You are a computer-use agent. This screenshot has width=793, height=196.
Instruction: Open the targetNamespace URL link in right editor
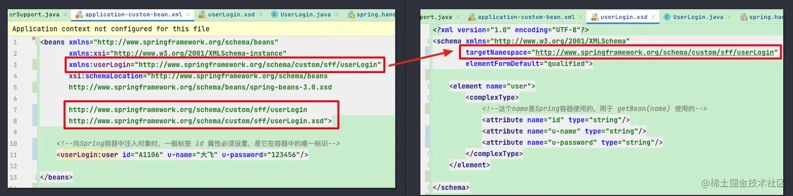tap(654, 53)
